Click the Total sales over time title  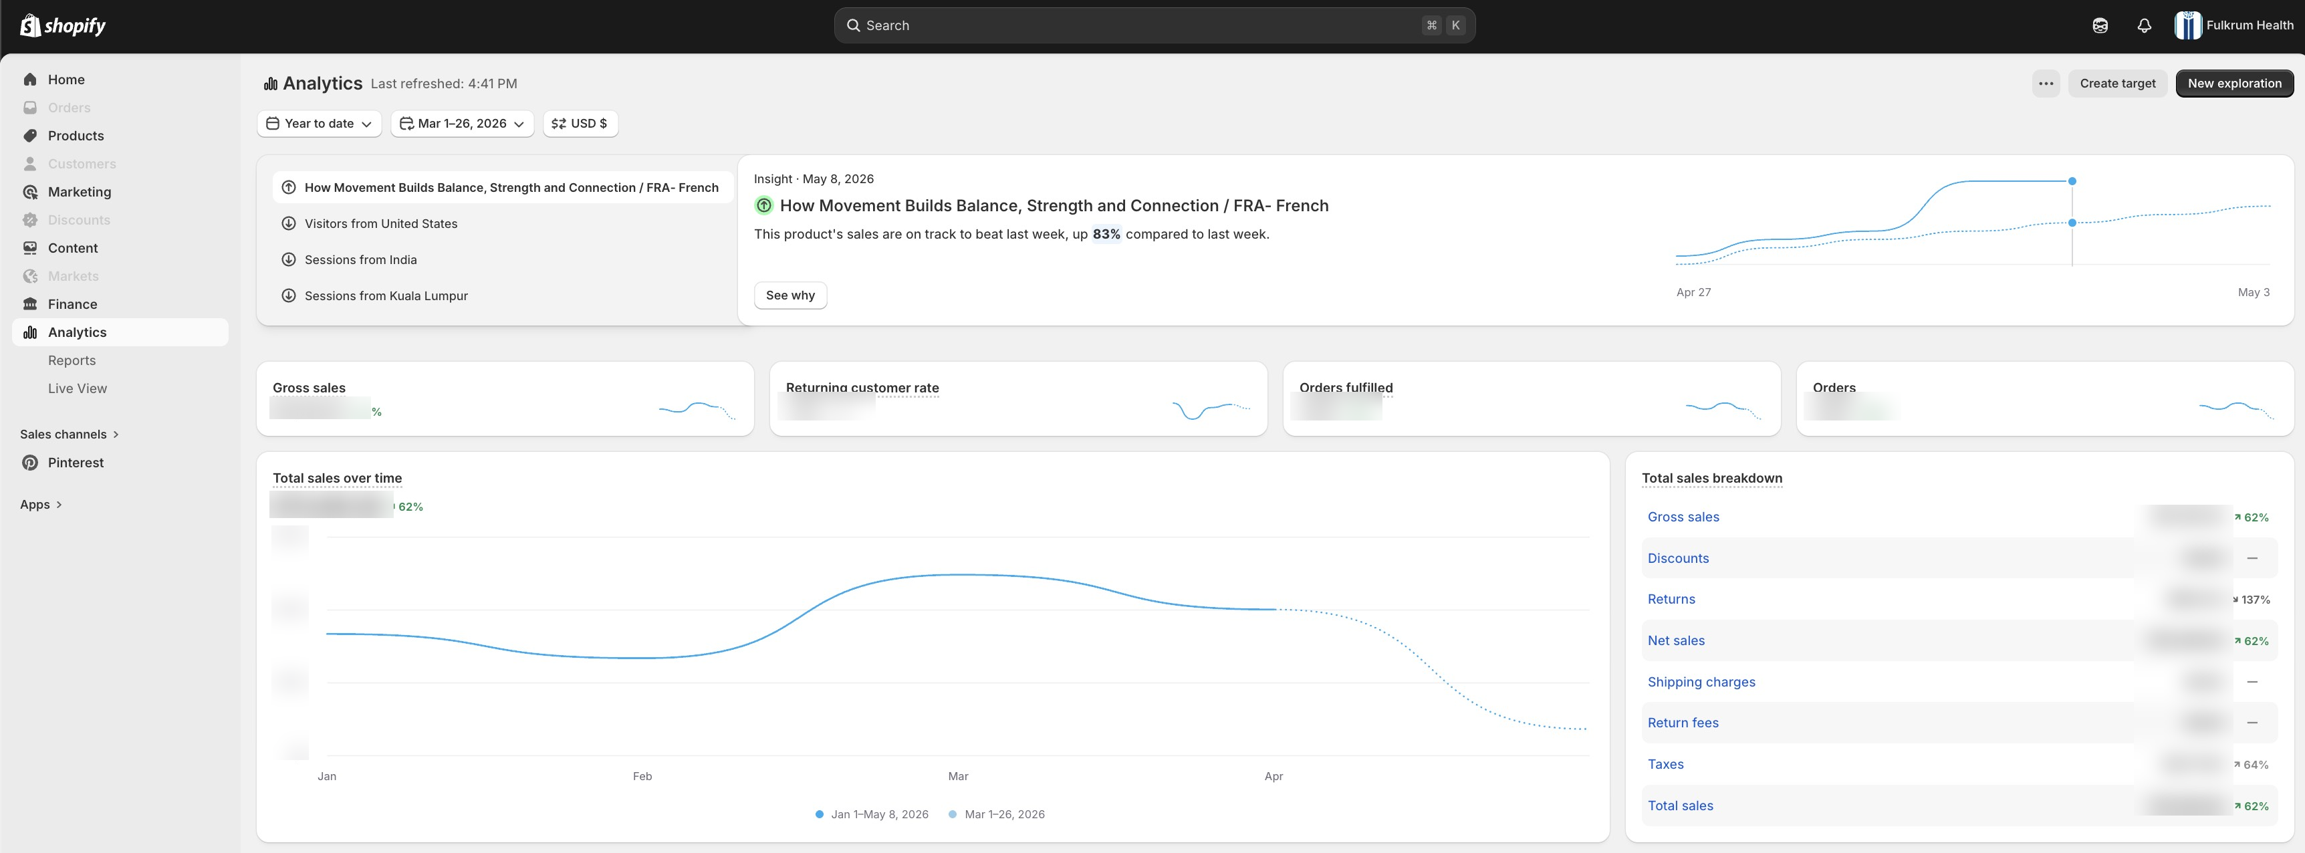338,478
